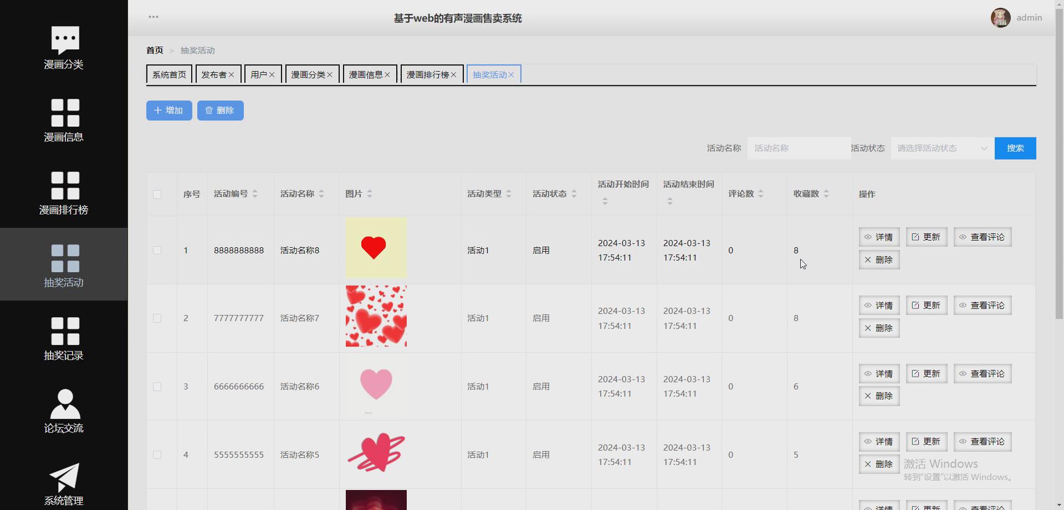Click 更新 for 活动名称8
The width and height of the screenshot is (1064, 510).
click(x=927, y=237)
